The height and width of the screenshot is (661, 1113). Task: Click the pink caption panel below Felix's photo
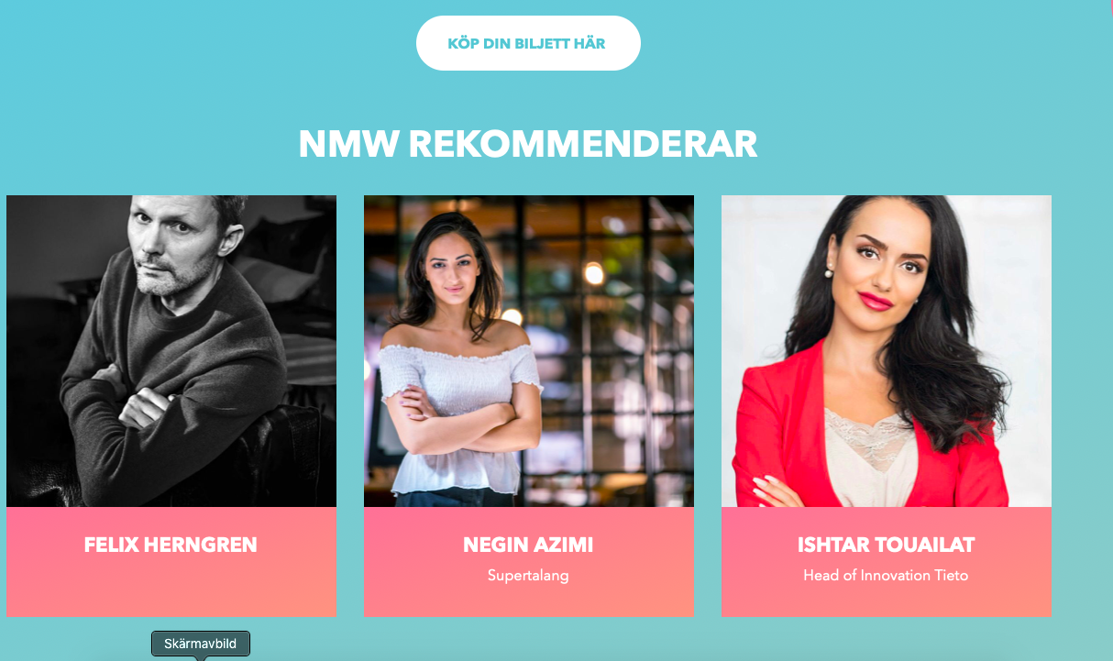pyautogui.click(x=171, y=562)
